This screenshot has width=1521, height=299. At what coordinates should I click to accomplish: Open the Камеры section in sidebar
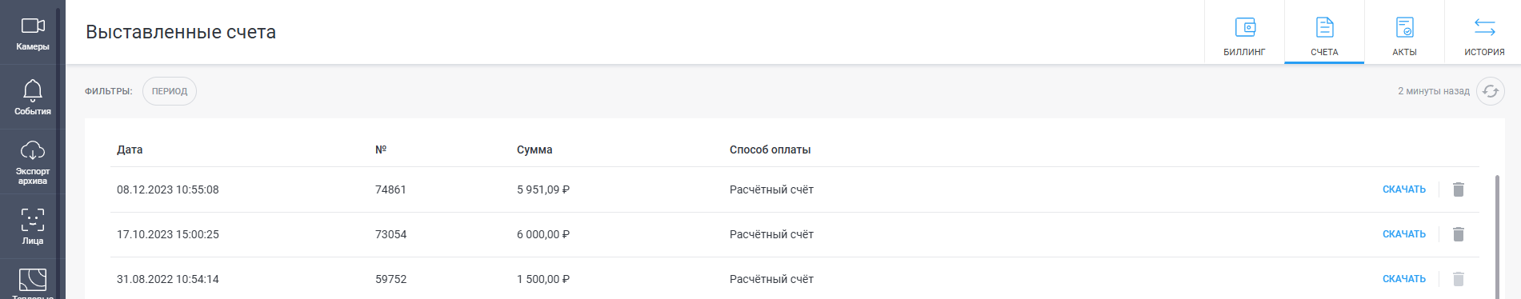(x=32, y=33)
